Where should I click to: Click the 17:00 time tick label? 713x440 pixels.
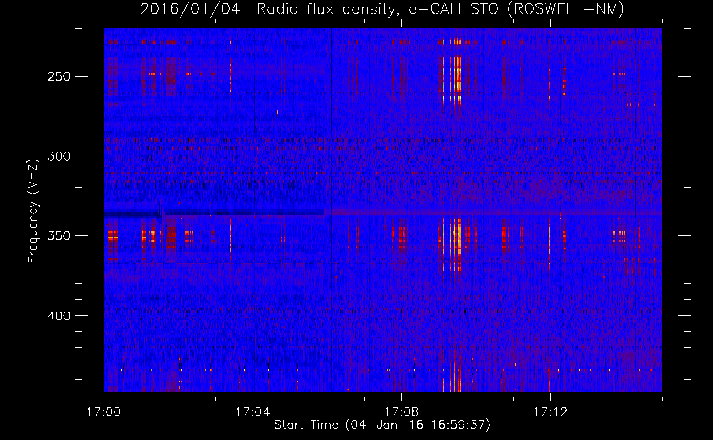[104, 412]
